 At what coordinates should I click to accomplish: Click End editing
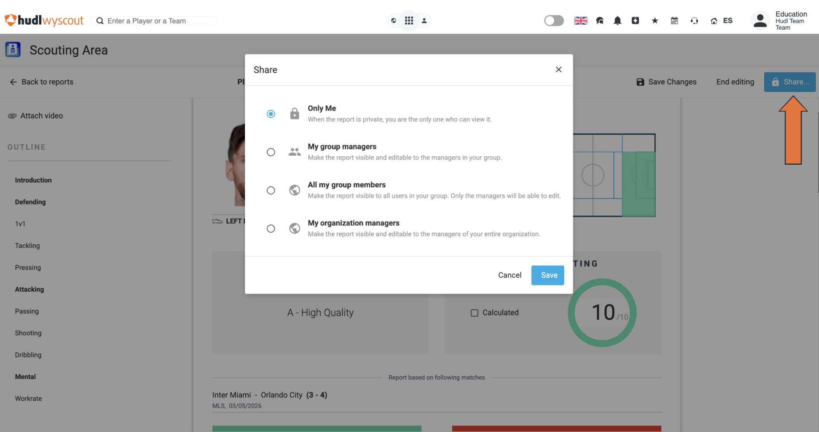735,82
